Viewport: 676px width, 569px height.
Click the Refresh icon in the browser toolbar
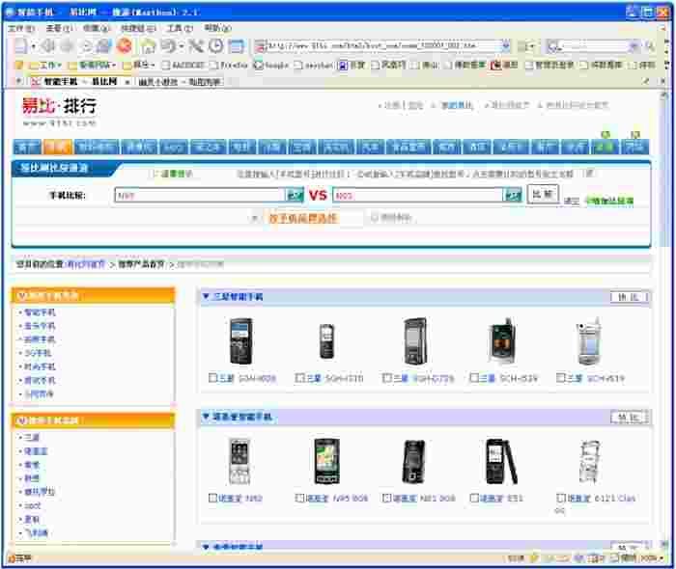point(86,45)
